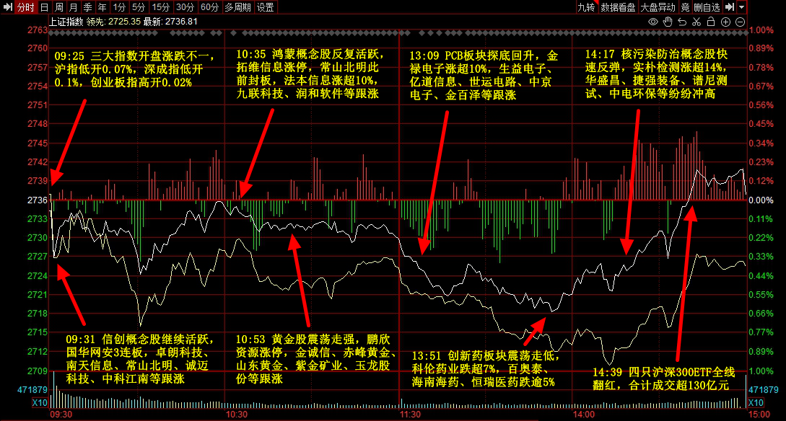Open the 设置 settings menu
The height and width of the screenshot is (421, 786).
coord(266,7)
